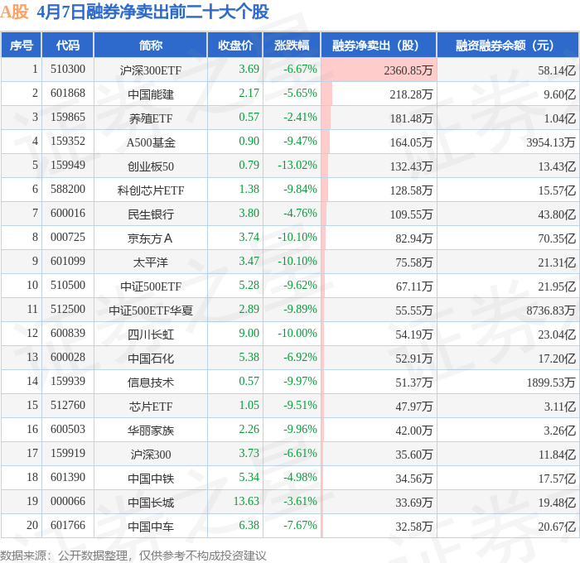Select the 创业板50 name
The image size is (580, 563).
[x=151, y=166]
